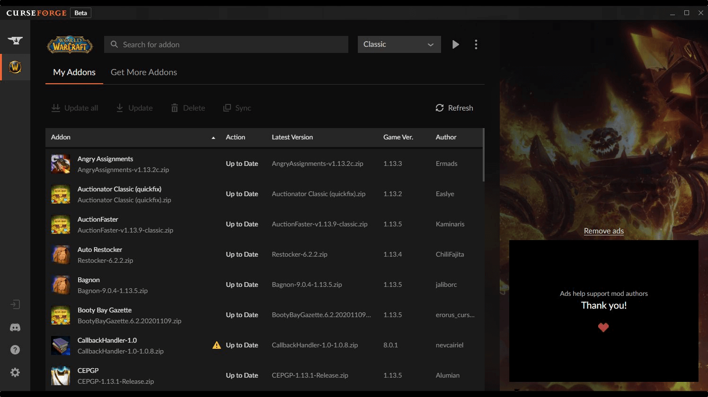The width and height of the screenshot is (708, 397).
Task: Sort by the Game Ver. column header
Action: [x=398, y=137]
